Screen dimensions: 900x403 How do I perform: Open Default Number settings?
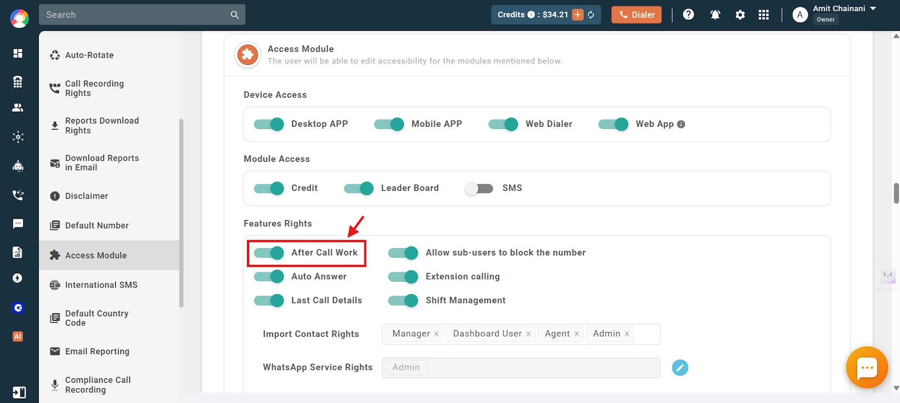coord(110,226)
